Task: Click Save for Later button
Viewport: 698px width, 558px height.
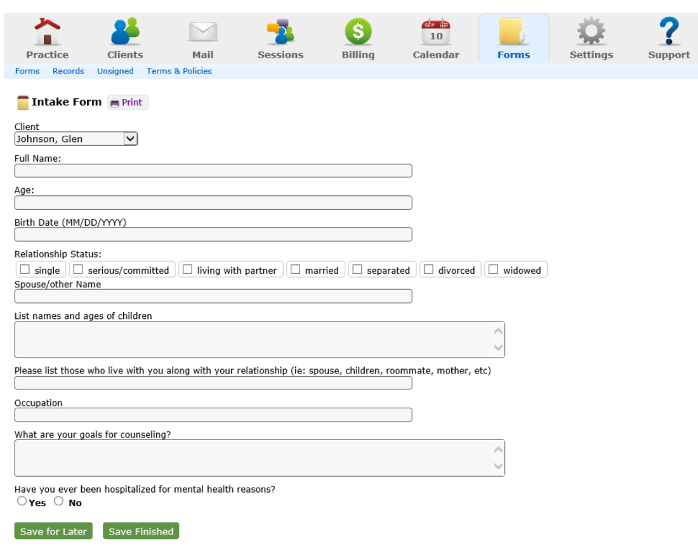Action: coord(53,531)
